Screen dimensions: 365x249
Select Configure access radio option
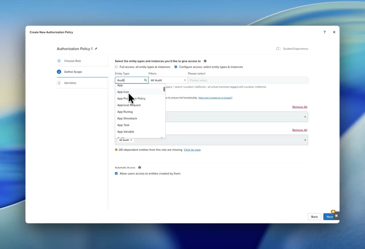click(176, 67)
